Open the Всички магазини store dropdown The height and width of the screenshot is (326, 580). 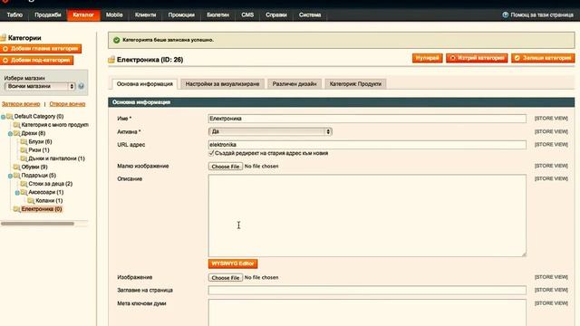40,86
